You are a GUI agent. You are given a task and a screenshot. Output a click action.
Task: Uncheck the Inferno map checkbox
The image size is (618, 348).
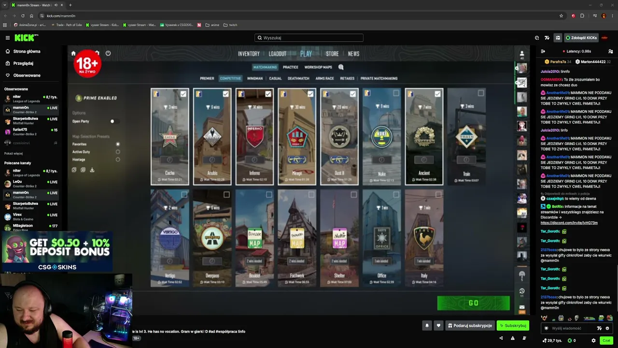pos(268,94)
